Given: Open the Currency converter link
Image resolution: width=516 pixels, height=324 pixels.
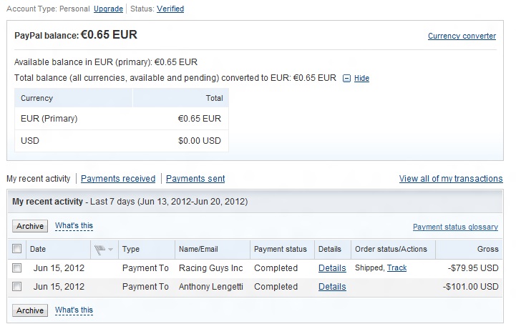Looking at the screenshot, I should pyautogui.click(x=462, y=36).
